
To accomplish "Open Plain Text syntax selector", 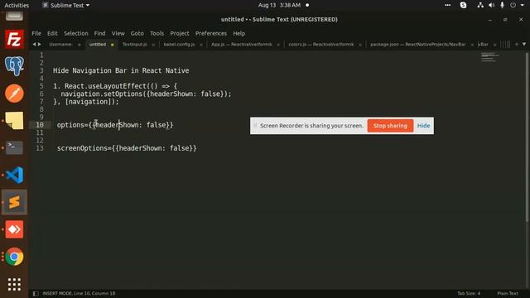I will click(x=508, y=293).
